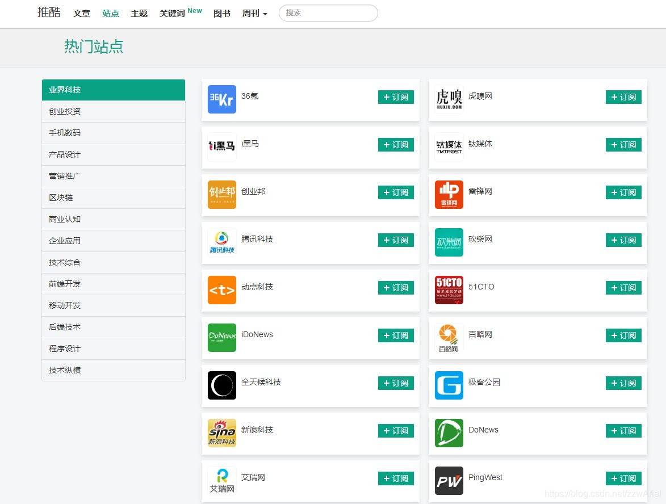Subscribe to PingWest
The width and height of the screenshot is (666, 504).
pyautogui.click(x=623, y=478)
